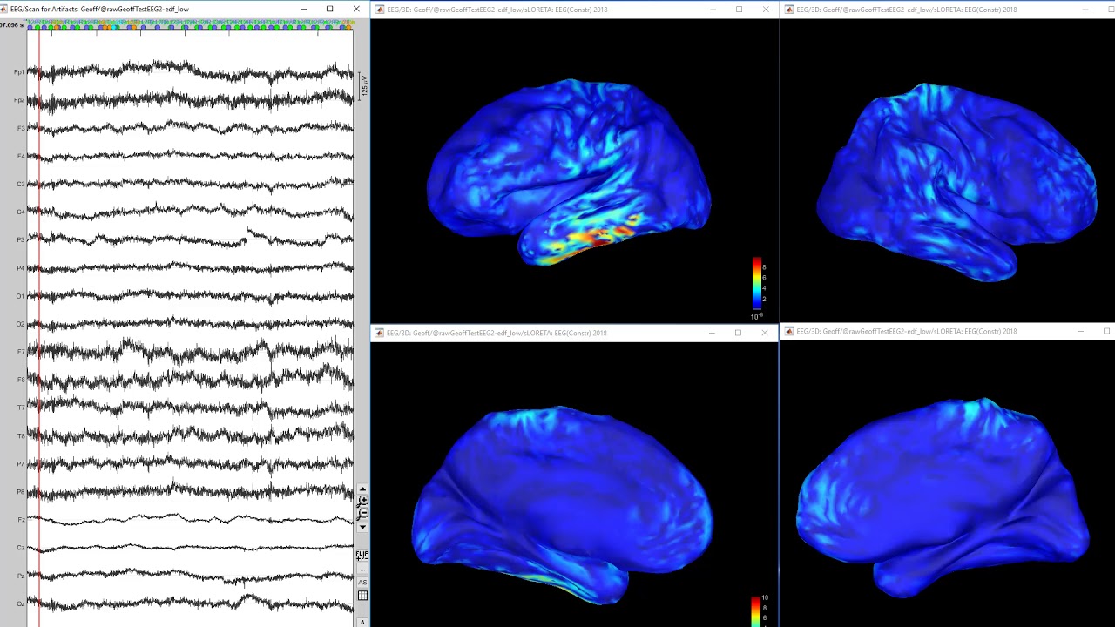Viewport: 1115px width, 627px height.
Task: Select the P3 channel label
Action: (21, 239)
